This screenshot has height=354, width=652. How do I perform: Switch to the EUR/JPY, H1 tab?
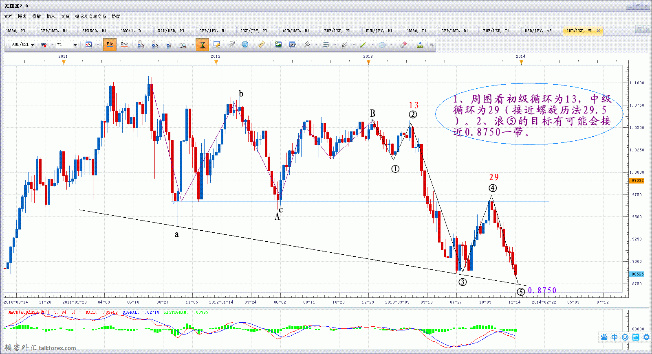(x=382, y=31)
